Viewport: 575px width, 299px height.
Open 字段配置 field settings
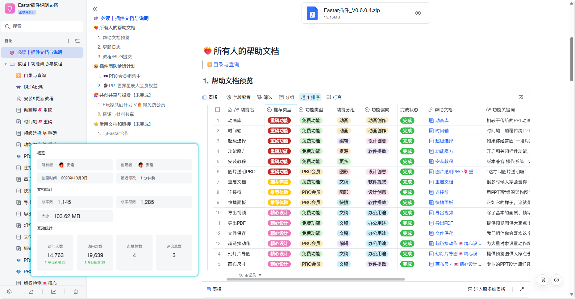click(x=238, y=97)
